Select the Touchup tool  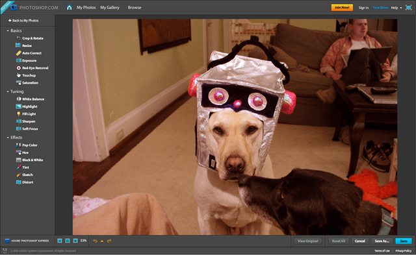[x=26, y=75]
